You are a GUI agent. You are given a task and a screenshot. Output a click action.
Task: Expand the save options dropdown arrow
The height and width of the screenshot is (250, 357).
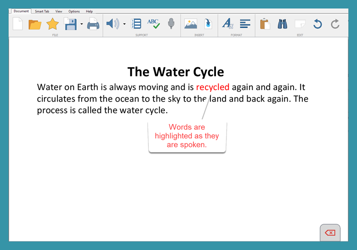coord(81,24)
